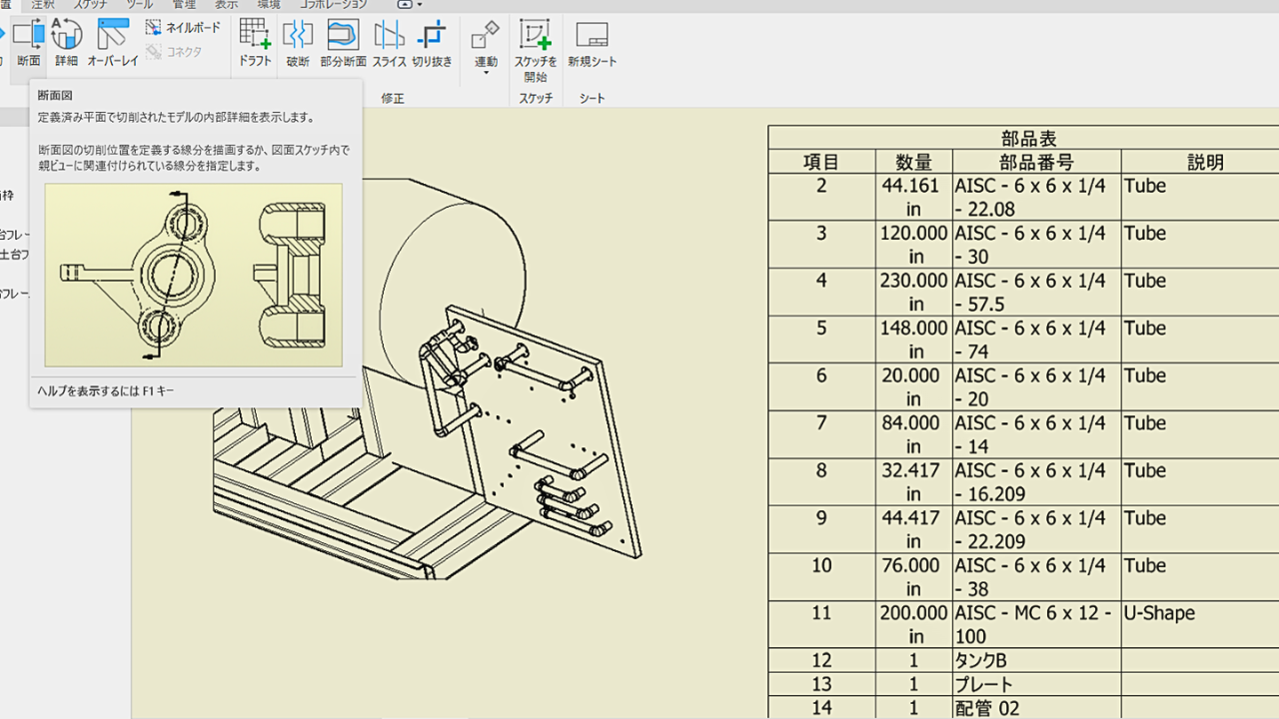Viewport: 1279px width, 719px height.
Task: Click part number AISC - 6 x 6 x 1/4 - 22.209
Action: click(1036, 529)
